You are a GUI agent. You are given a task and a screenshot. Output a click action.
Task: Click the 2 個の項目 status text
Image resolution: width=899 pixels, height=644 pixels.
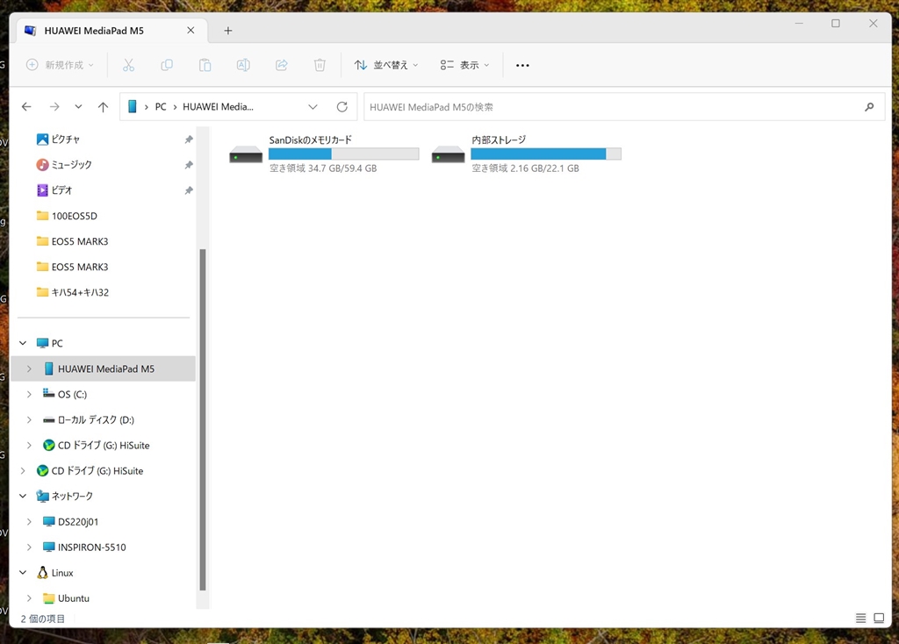coord(42,619)
